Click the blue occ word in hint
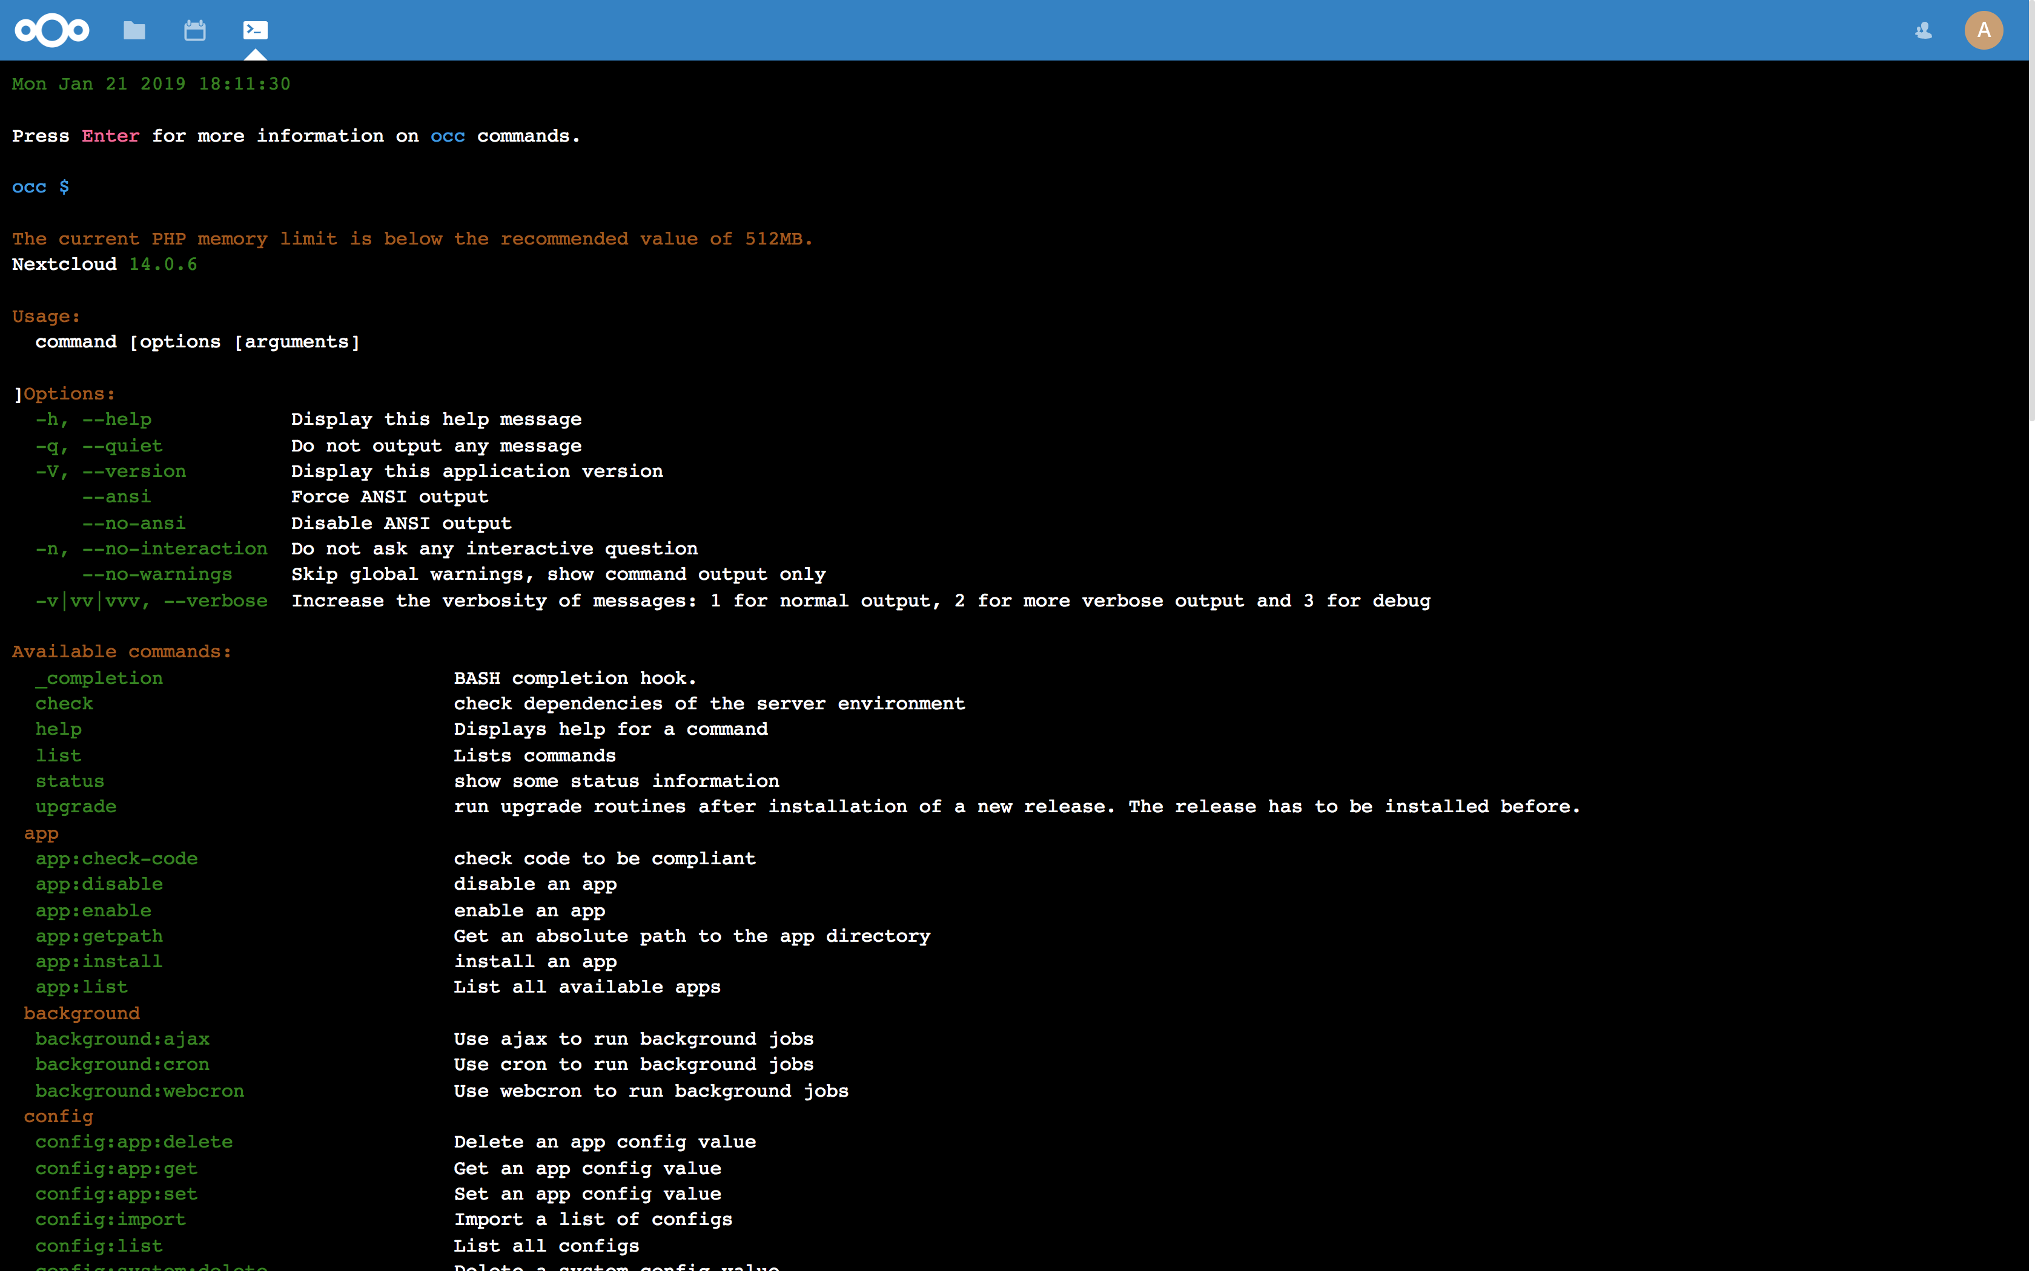The height and width of the screenshot is (1271, 2035). point(448,136)
